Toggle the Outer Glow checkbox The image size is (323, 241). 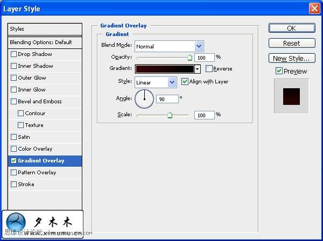tap(13, 78)
